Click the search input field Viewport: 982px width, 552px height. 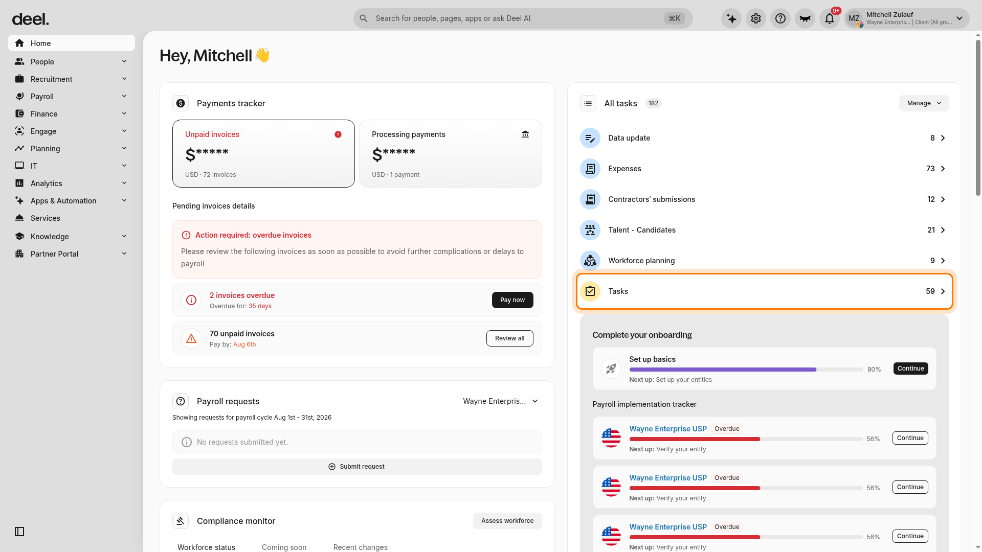pyautogui.click(x=523, y=18)
